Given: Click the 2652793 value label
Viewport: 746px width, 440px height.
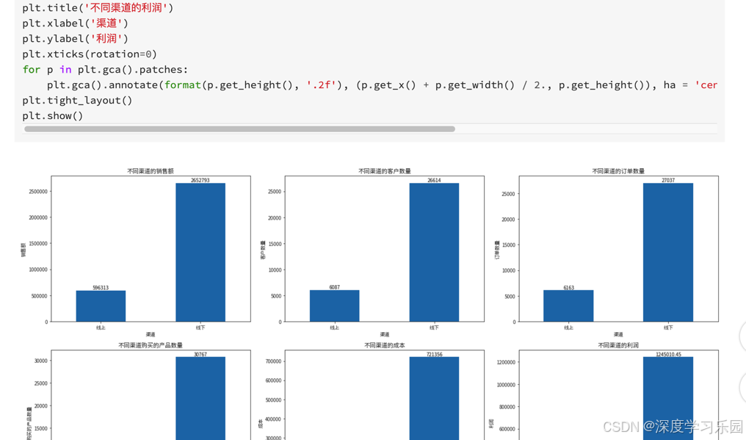Looking at the screenshot, I should click(x=200, y=180).
